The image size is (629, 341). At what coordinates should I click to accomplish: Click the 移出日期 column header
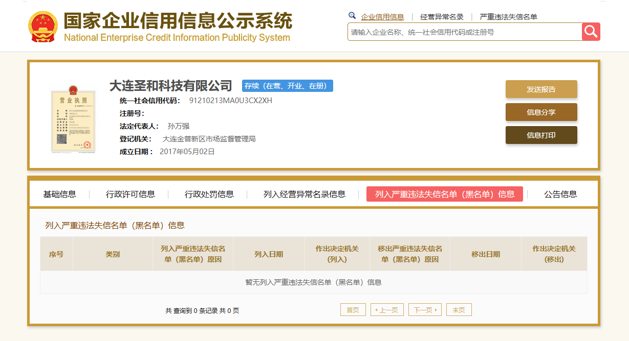click(486, 254)
